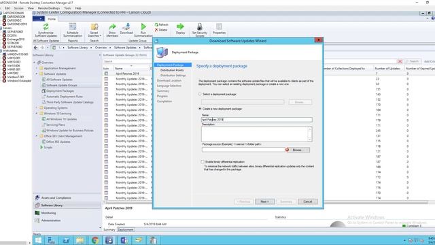Image resolution: width=435 pixels, height=245 pixels.
Task: Click in package Name field
Action: click(x=257, y=120)
